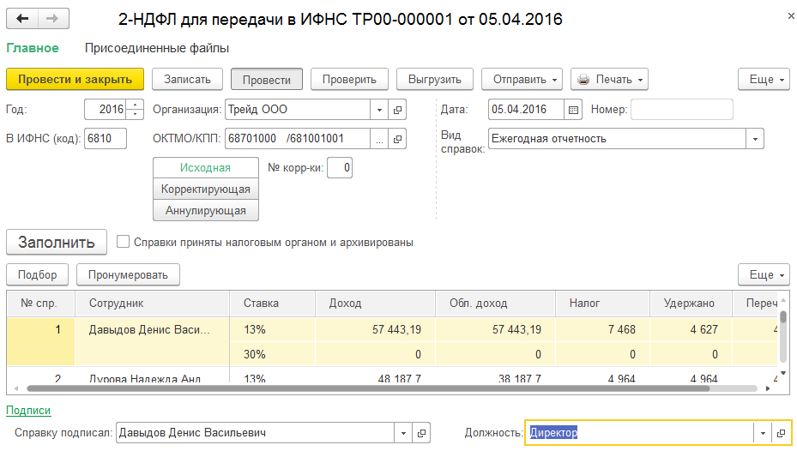Click the Сотрудник column header
The width and height of the screenshot is (797, 451).
(153, 304)
